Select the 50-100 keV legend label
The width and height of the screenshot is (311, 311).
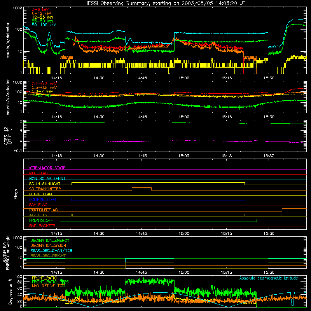(44, 24)
